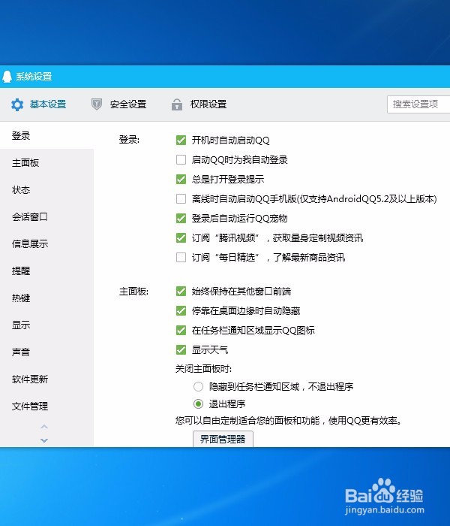
Task: Open 提醒 settings in sidebar
Action: click(x=21, y=271)
